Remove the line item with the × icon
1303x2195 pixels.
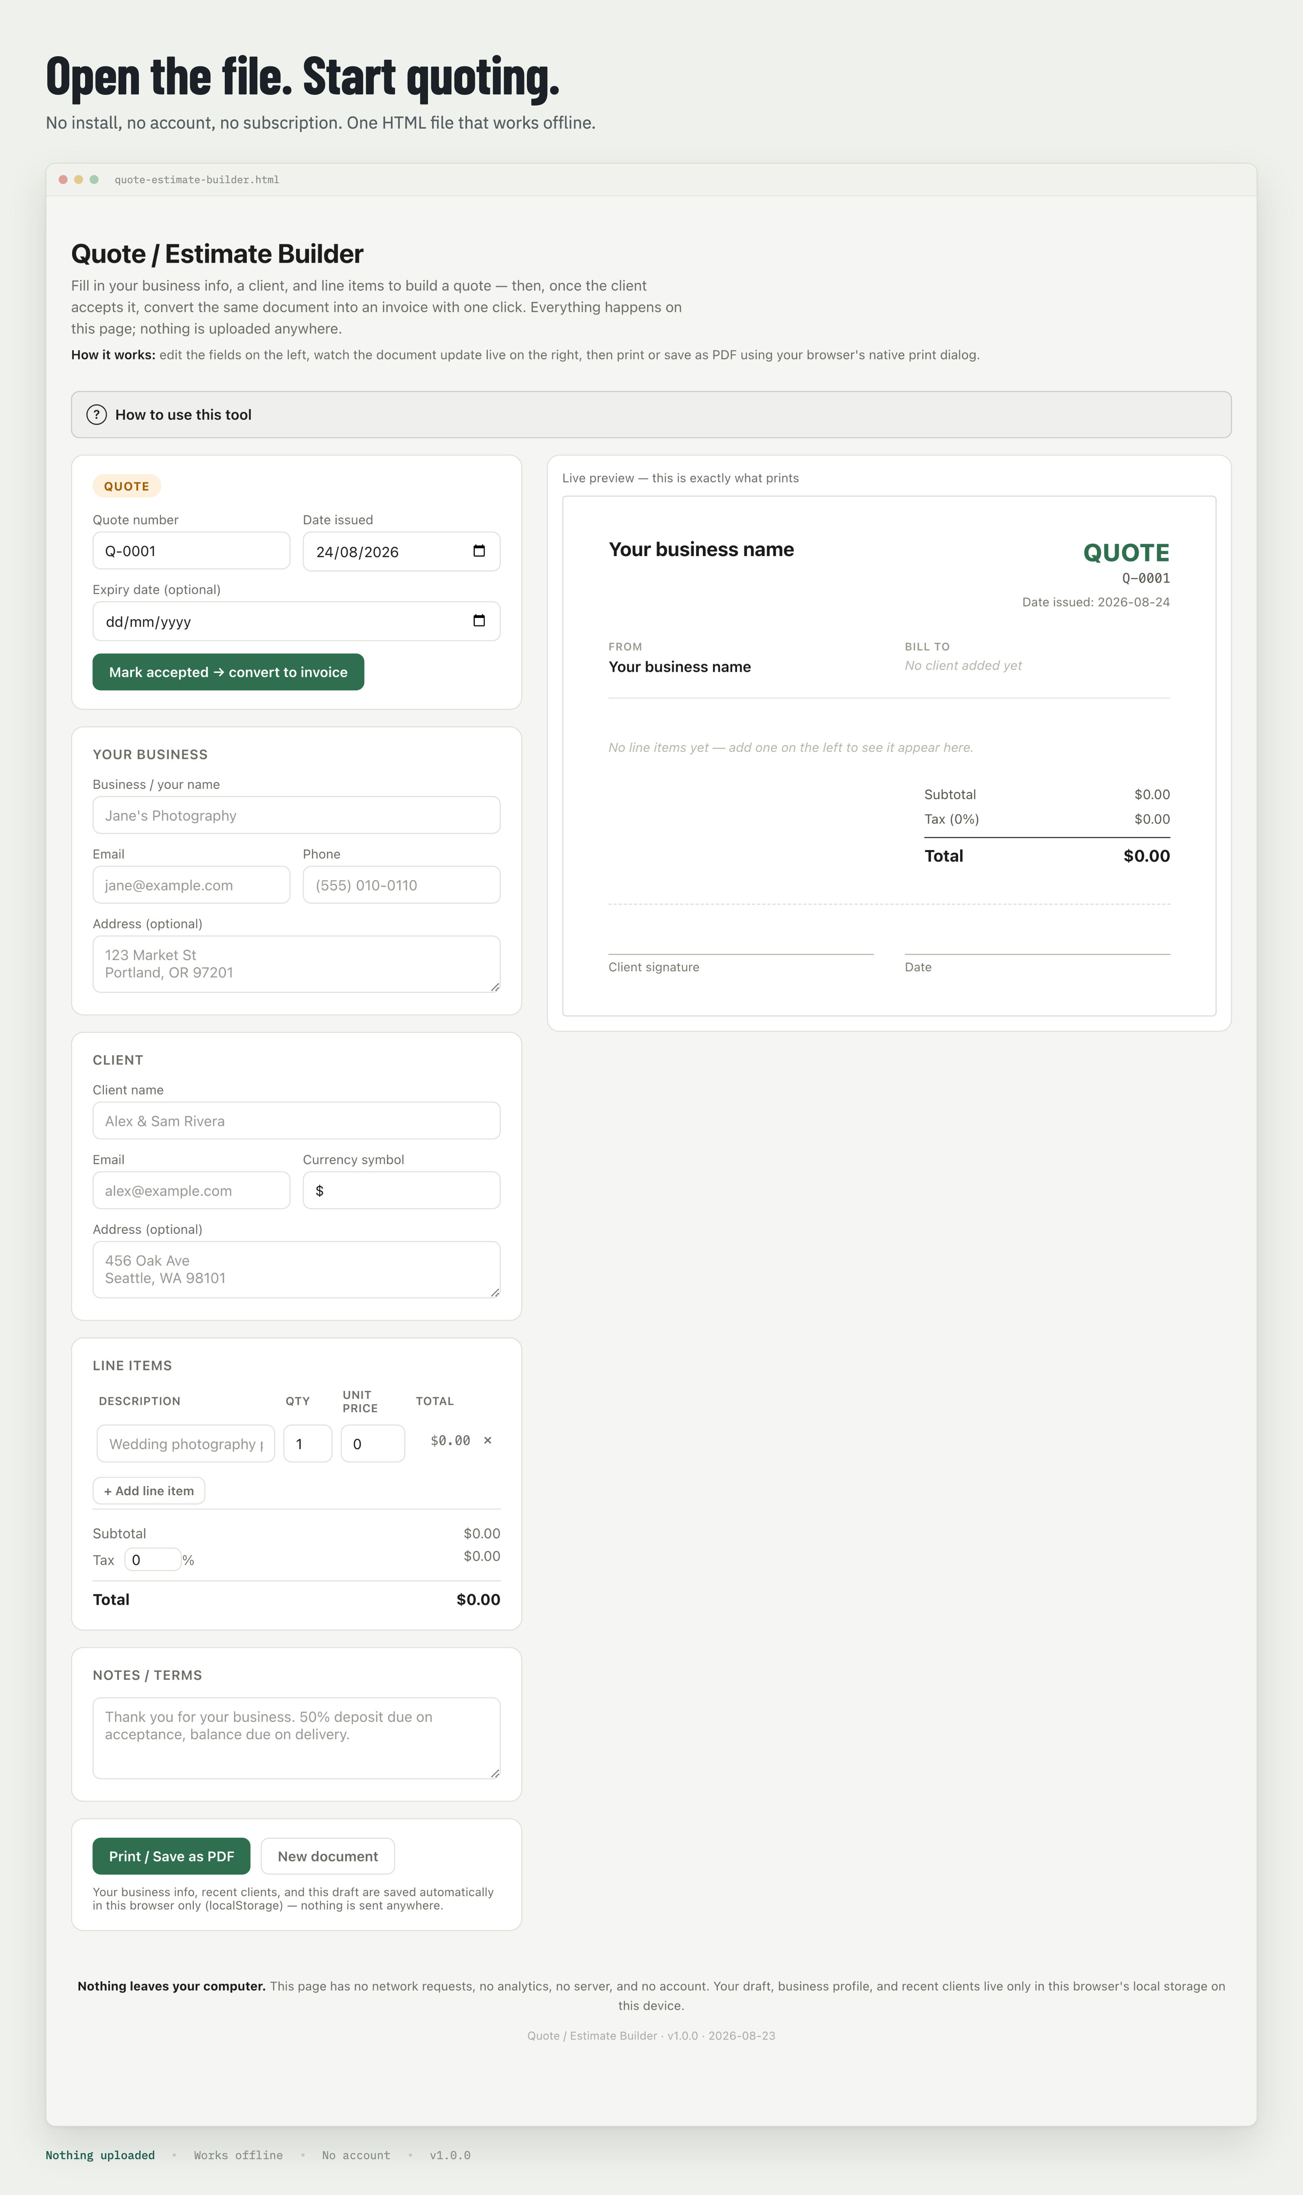pyautogui.click(x=487, y=1440)
